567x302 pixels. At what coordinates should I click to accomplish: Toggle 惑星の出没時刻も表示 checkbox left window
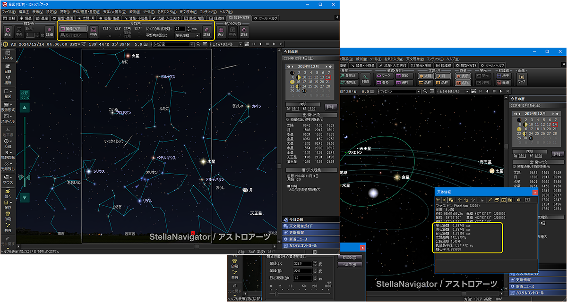(x=288, y=119)
